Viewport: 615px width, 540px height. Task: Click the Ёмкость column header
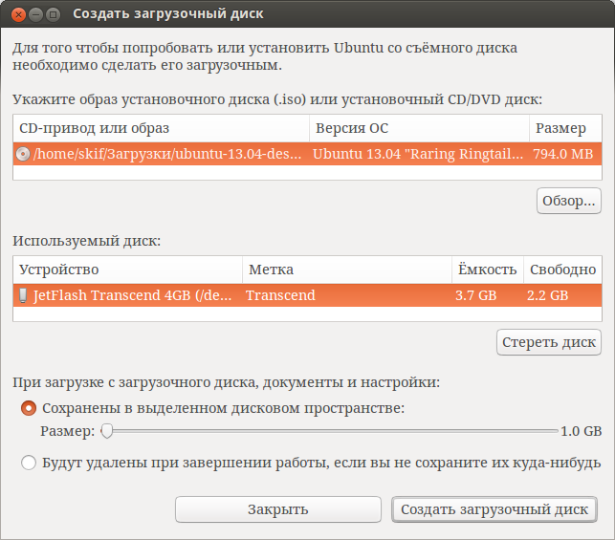[x=488, y=270]
